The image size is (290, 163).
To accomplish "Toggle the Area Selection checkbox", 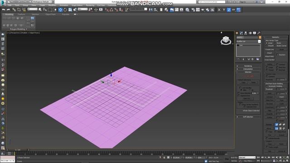I will coord(239,93).
